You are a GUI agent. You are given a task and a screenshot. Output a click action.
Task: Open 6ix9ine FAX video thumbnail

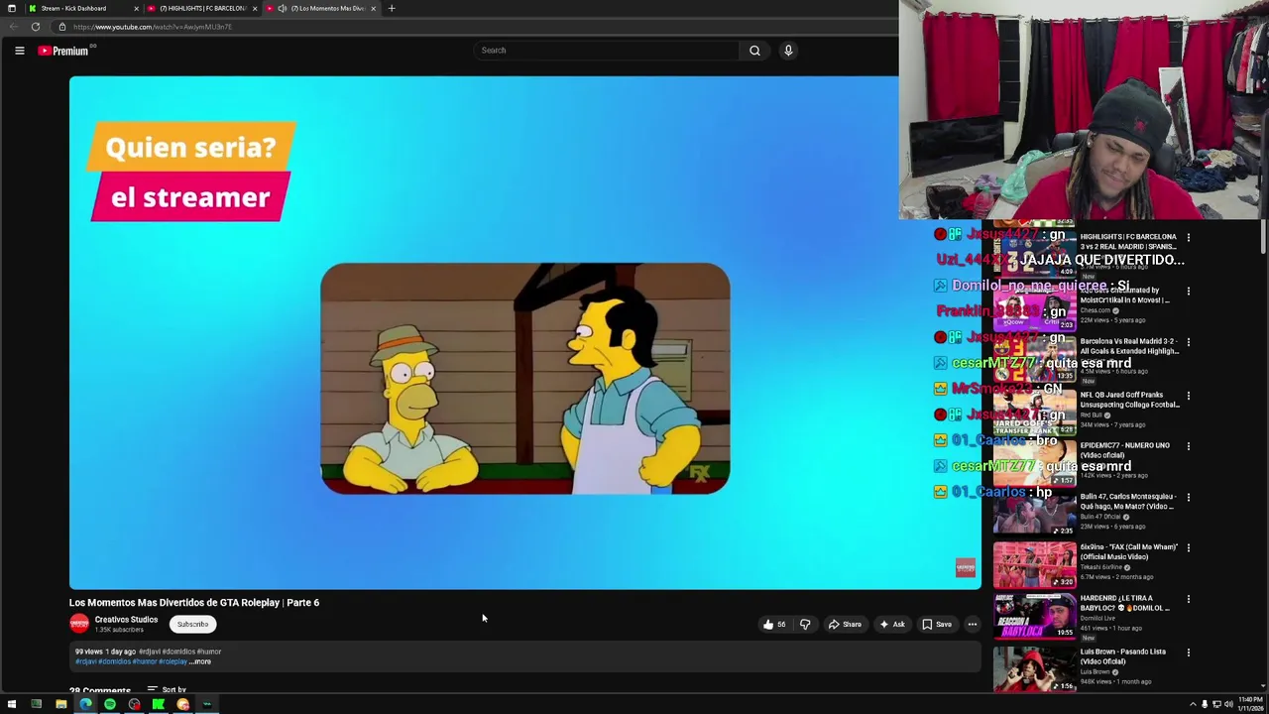(x=1034, y=565)
